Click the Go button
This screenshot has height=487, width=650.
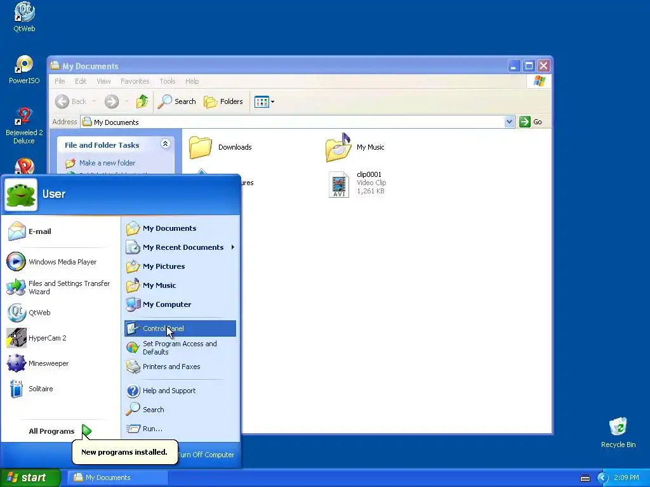point(531,122)
